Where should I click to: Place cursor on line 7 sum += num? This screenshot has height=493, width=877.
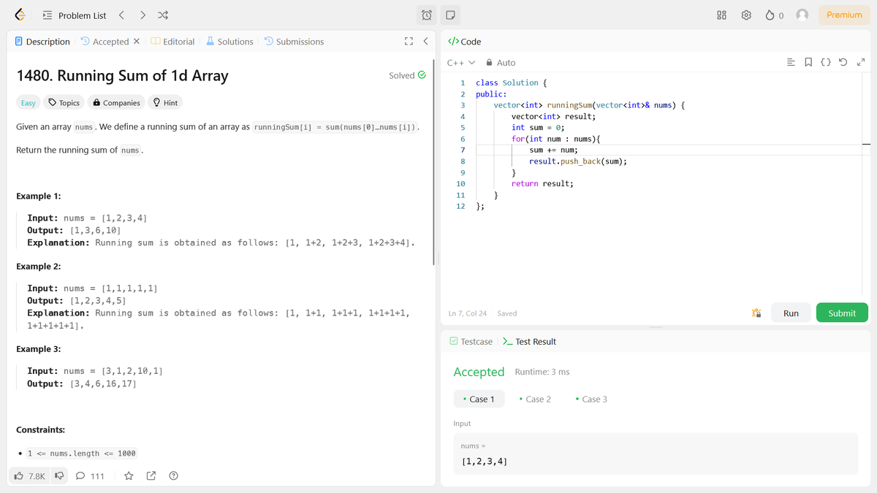point(553,150)
